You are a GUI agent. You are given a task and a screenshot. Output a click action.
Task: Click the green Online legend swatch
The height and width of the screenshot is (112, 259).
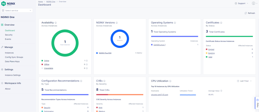(42, 61)
